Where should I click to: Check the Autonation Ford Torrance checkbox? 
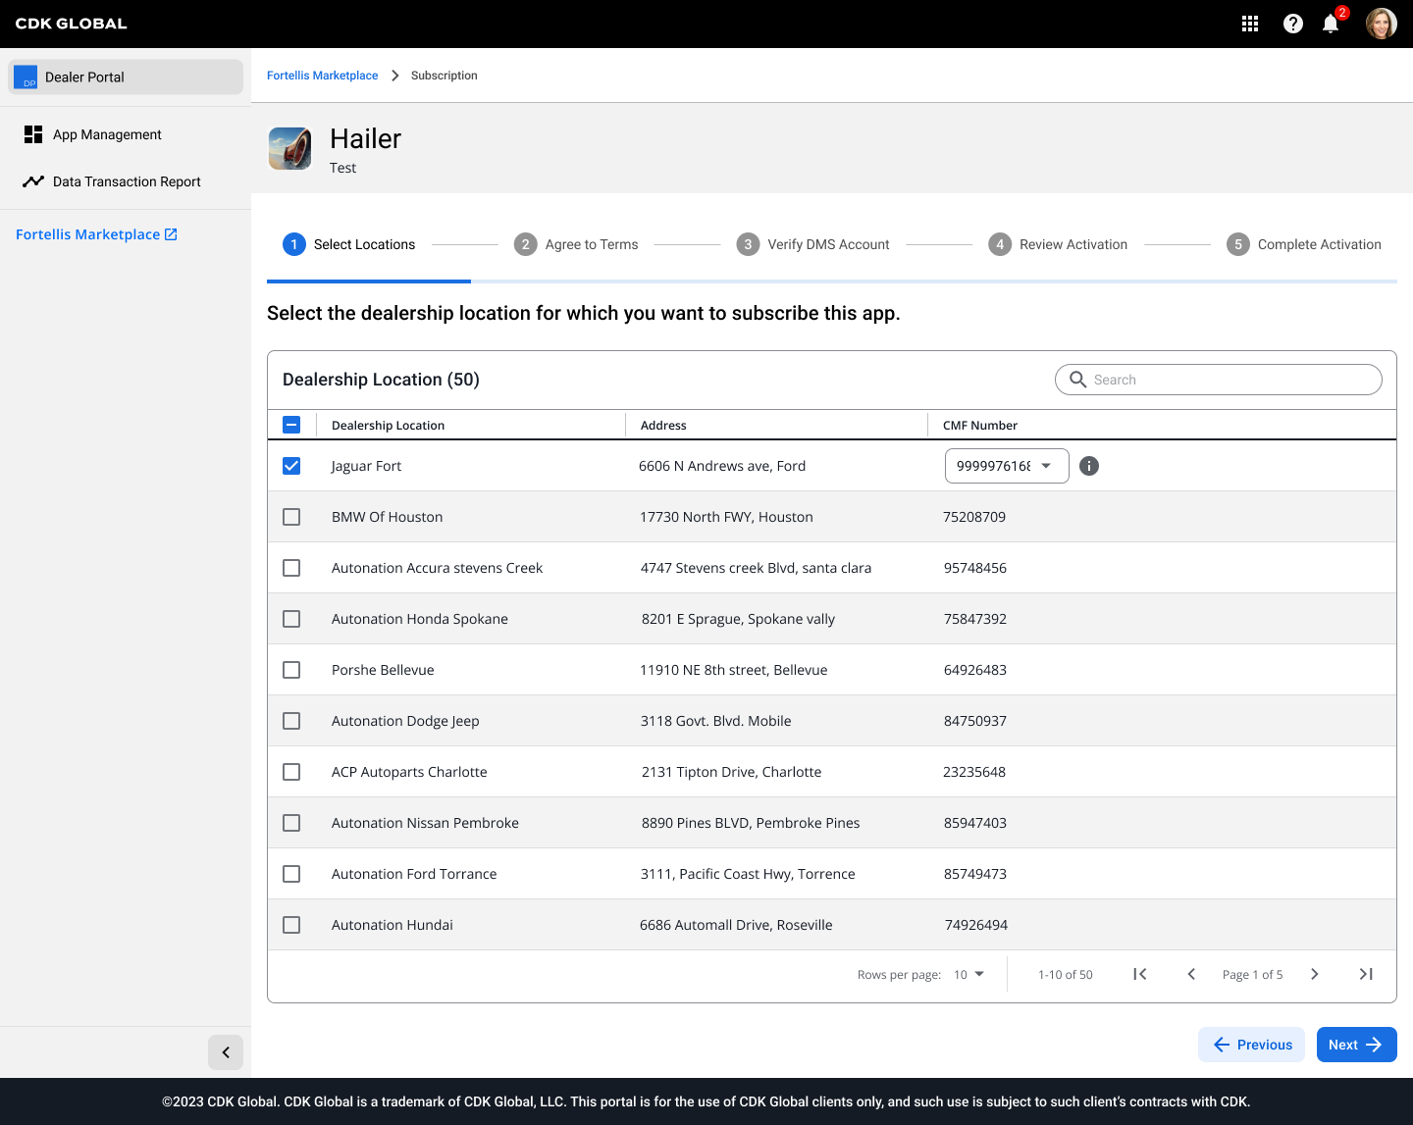tap(291, 874)
